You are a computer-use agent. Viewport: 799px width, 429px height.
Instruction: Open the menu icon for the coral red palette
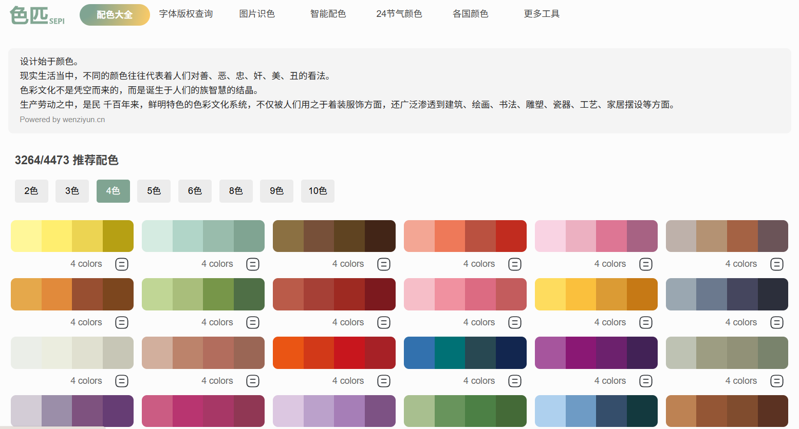515,264
